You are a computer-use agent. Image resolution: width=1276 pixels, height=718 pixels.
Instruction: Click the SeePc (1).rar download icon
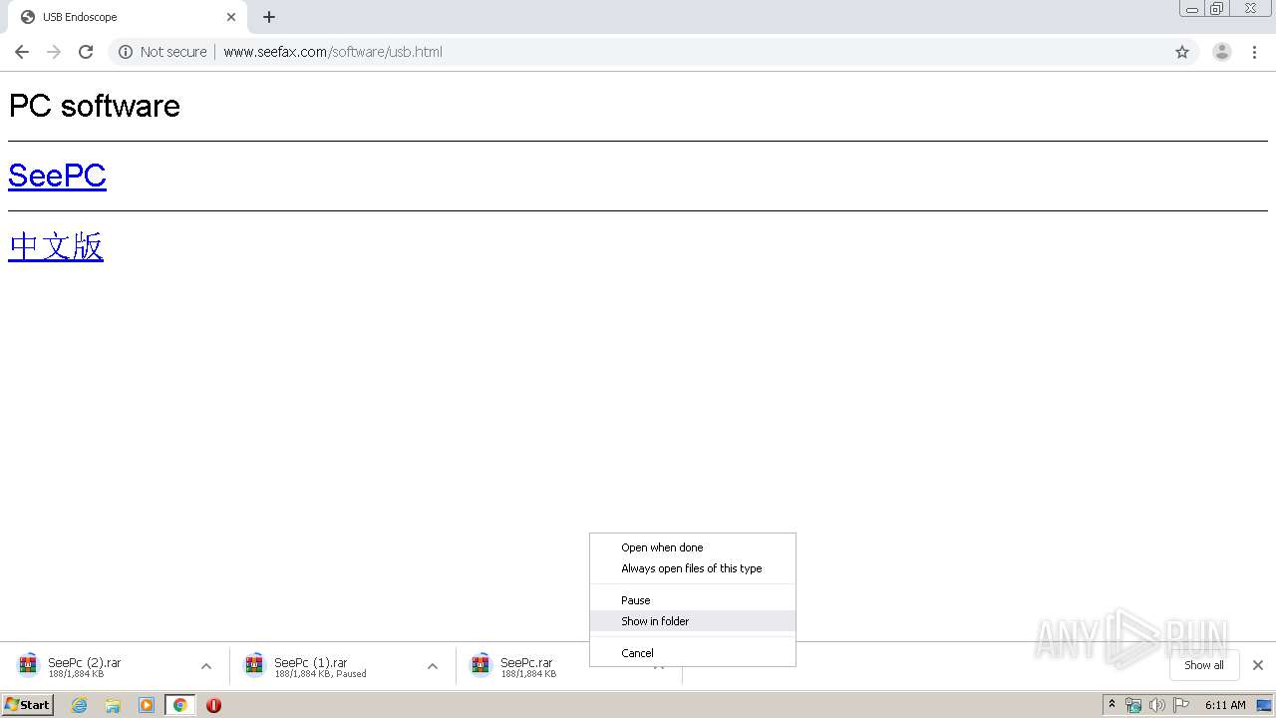pos(254,665)
